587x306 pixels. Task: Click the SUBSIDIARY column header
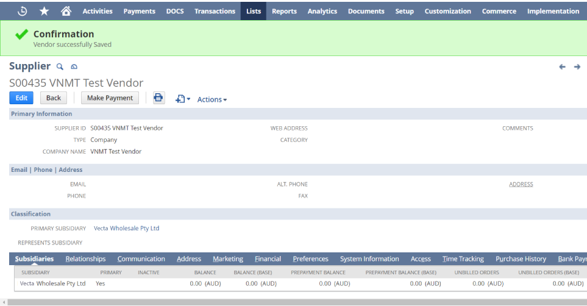tap(35, 272)
